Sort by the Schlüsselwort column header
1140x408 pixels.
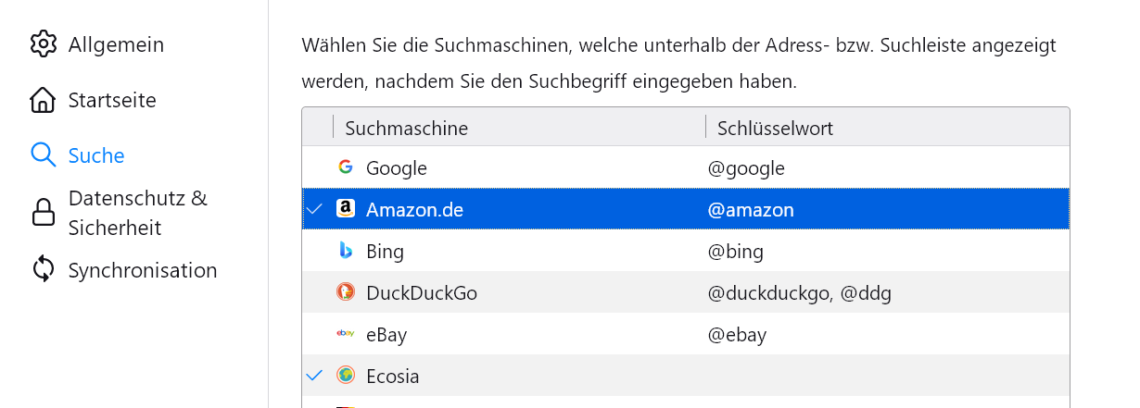click(775, 128)
